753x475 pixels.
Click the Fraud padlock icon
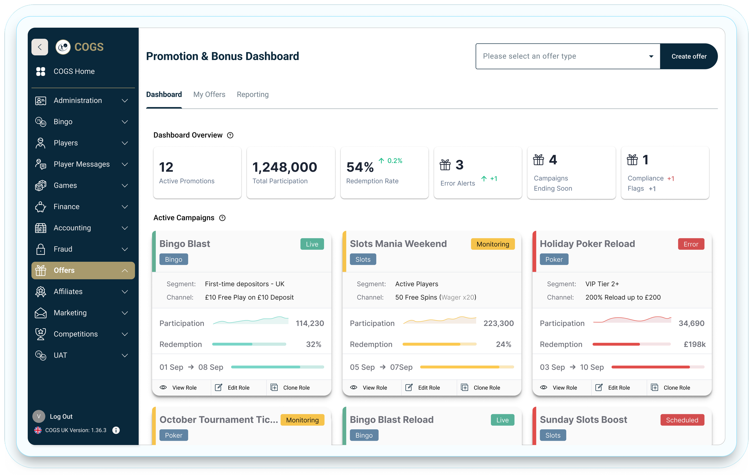coord(41,249)
